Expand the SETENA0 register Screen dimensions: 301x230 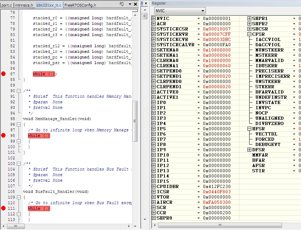tap(154, 50)
